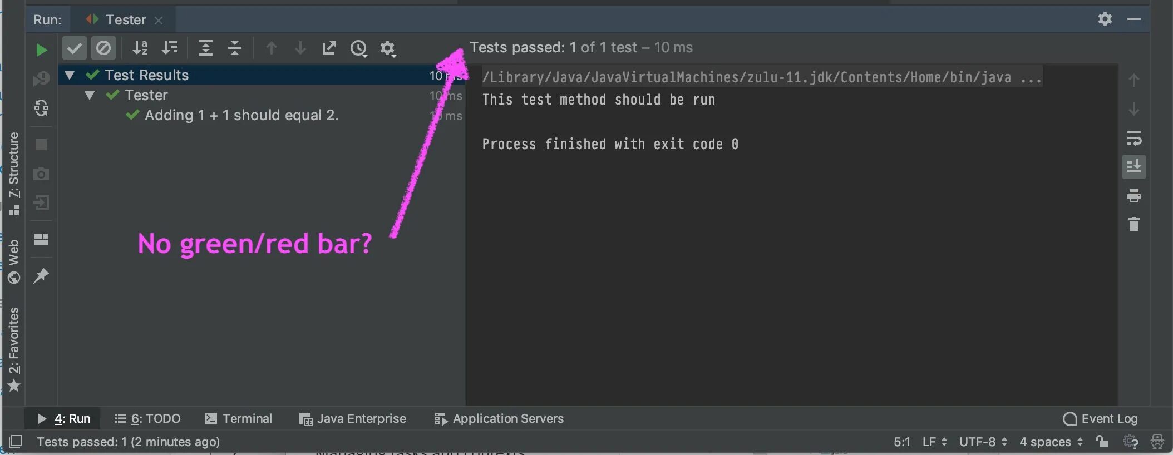Sort tests alphabetically
Image resolution: width=1173 pixels, height=455 pixels.
[140, 48]
